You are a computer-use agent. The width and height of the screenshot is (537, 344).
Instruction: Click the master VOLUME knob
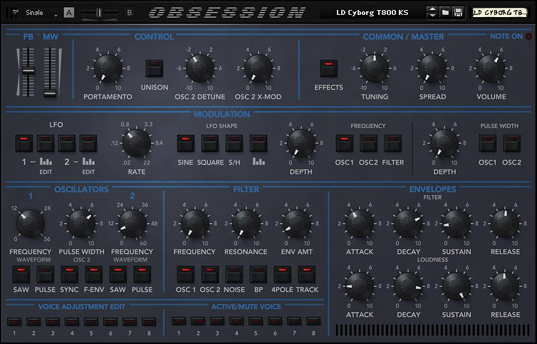pyautogui.click(x=491, y=68)
